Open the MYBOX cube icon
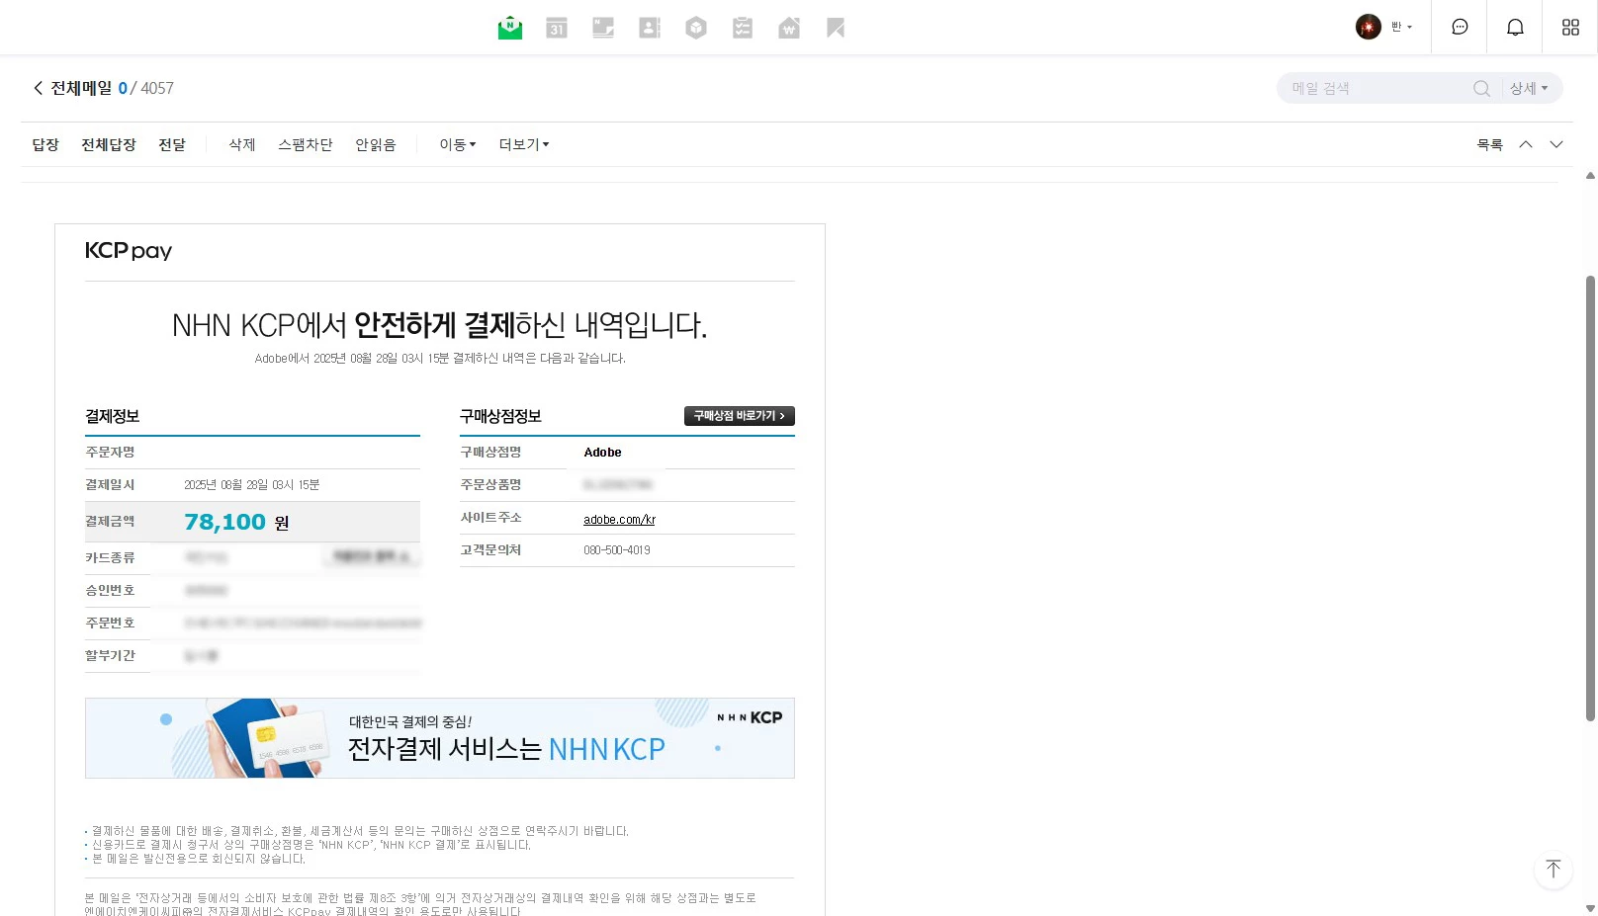 click(696, 28)
